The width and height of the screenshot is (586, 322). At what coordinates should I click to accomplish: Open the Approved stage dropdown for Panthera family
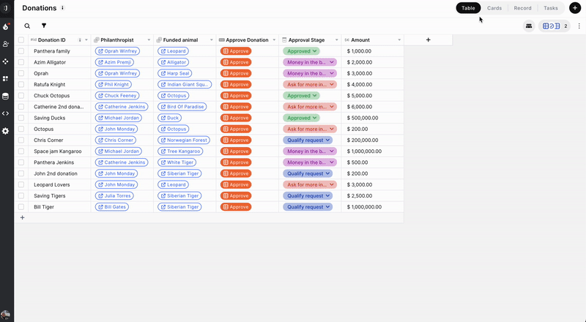point(301,51)
